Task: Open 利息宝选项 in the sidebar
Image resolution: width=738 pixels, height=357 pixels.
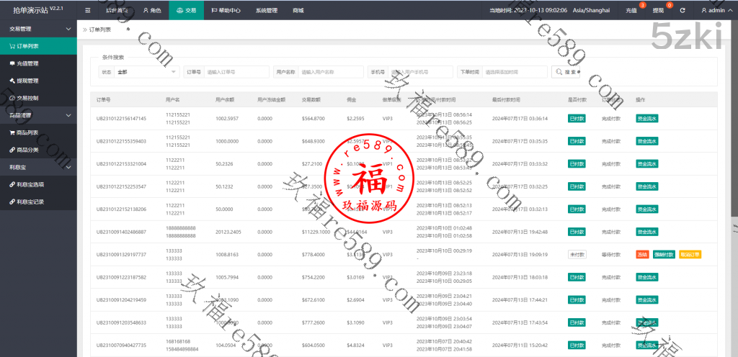Action: (30, 184)
